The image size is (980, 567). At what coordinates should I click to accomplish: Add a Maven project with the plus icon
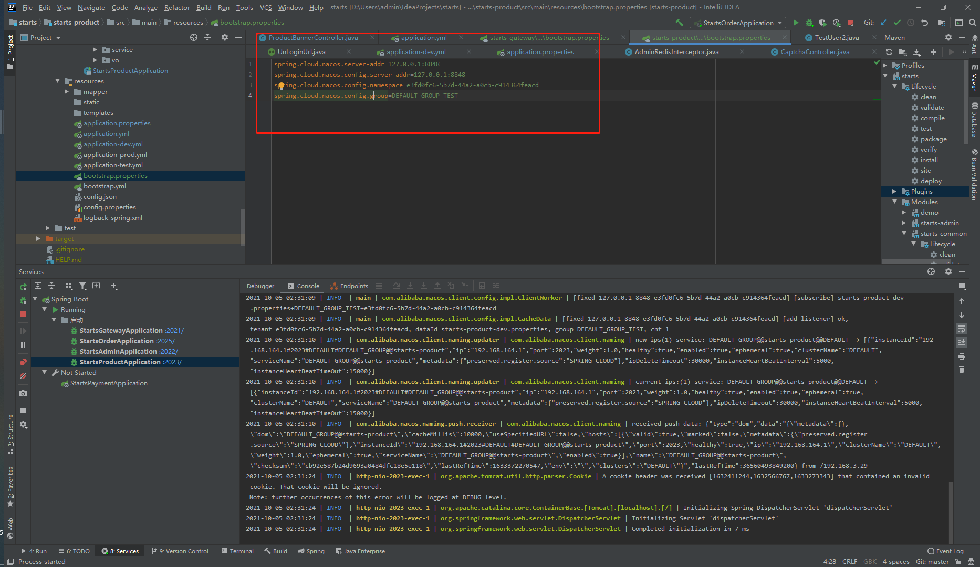(x=933, y=52)
